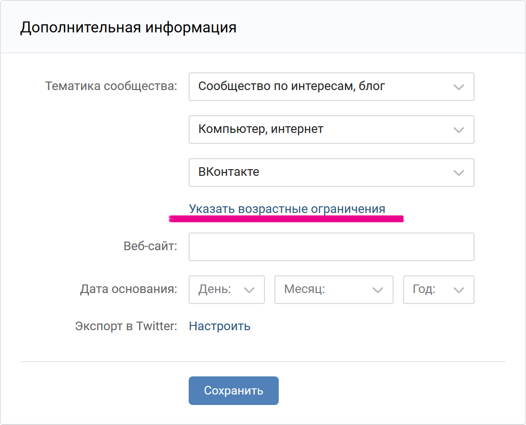This screenshot has width=526, height=425.
Task: Click the 'Экспорт в Twitter:' label
Action: tap(126, 326)
